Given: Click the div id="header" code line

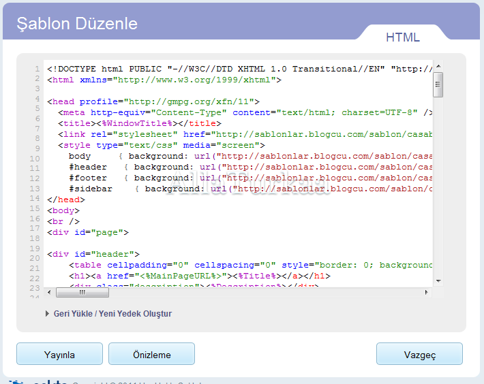Looking at the screenshot, I should click(93, 254).
